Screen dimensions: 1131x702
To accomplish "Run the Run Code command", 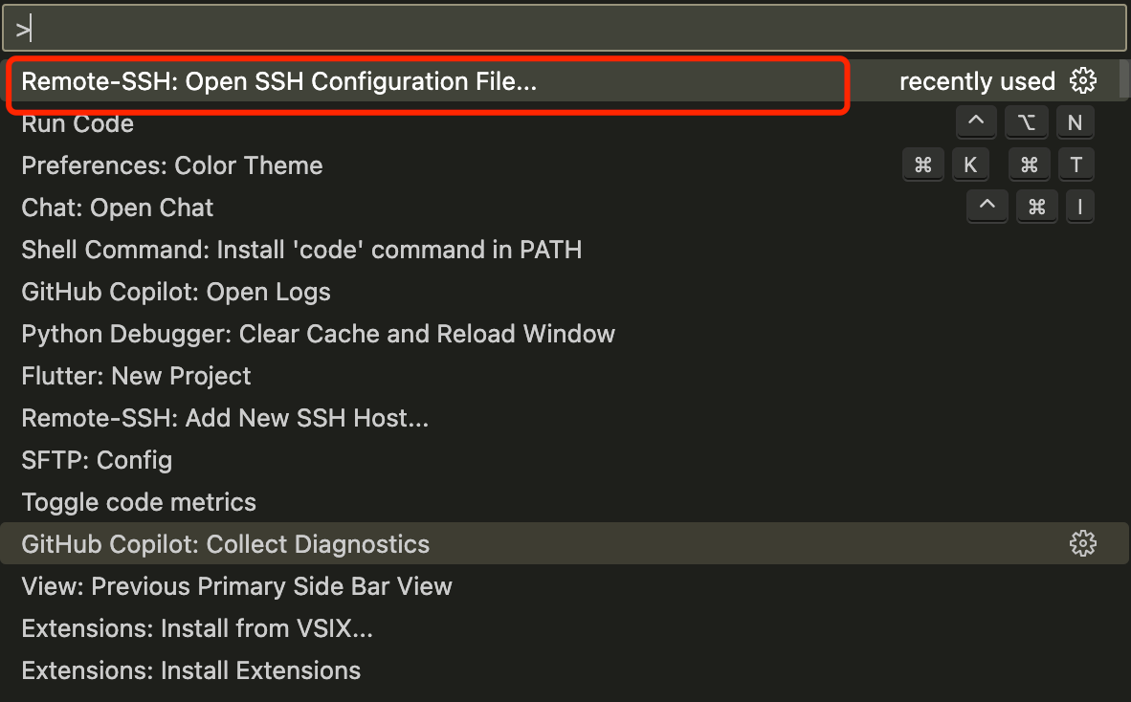I will [x=564, y=123].
